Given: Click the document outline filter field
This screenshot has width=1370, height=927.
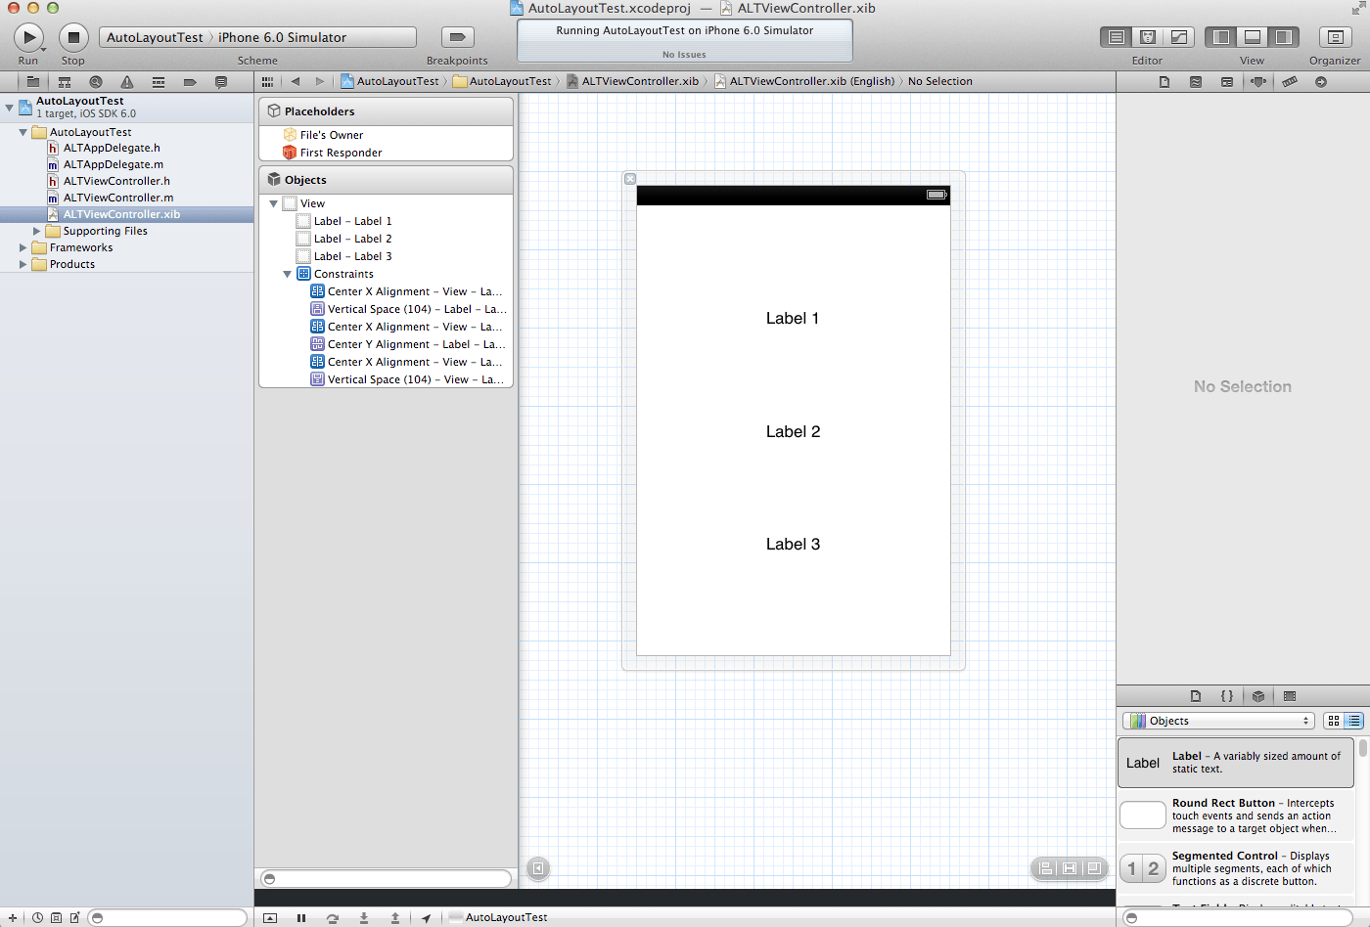Looking at the screenshot, I should click(387, 878).
